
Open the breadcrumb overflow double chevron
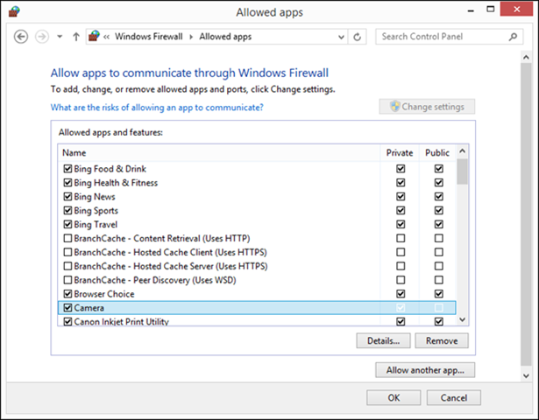pyautogui.click(x=107, y=37)
